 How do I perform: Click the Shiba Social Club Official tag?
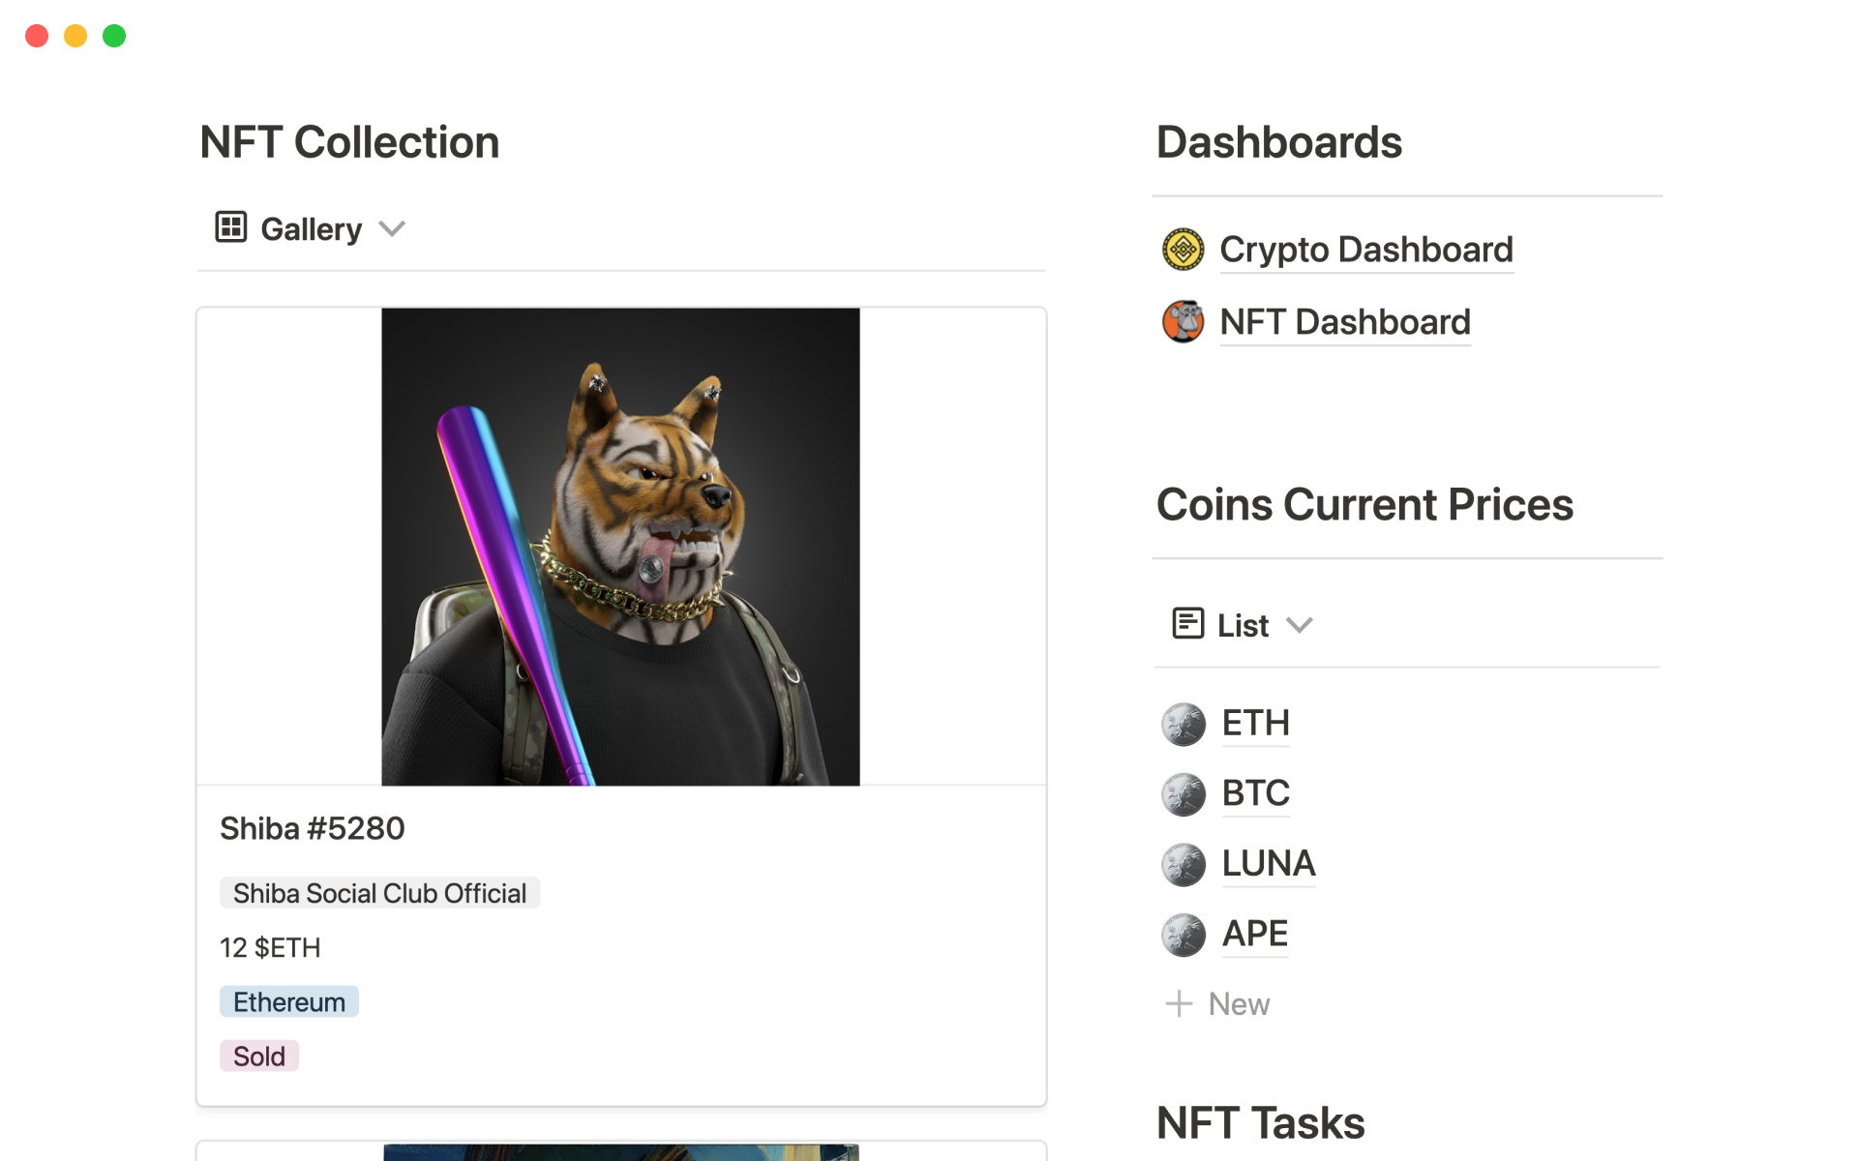[379, 893]
